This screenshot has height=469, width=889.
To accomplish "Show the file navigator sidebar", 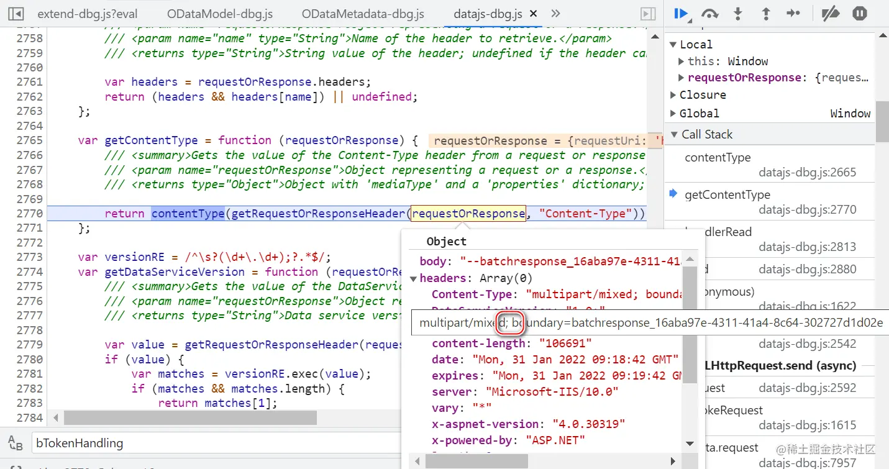I will (x=16, y=14).
